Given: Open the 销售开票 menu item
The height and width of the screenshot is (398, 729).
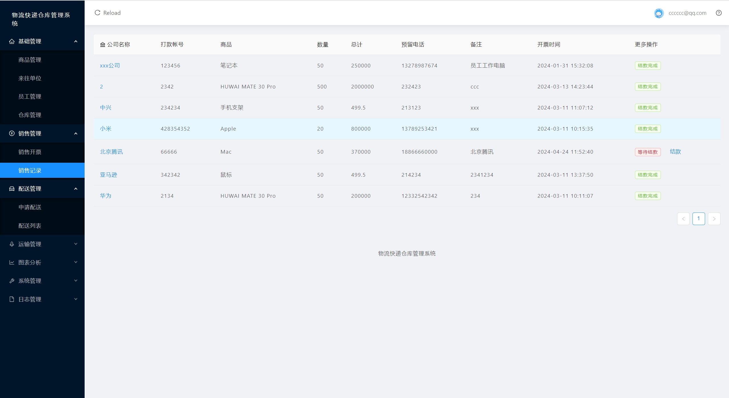Looking at the screenshot, I should [x=30, y=152].
